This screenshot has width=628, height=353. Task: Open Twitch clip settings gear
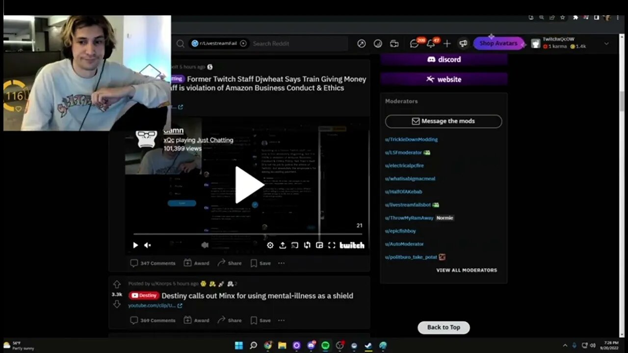pyautogui.click(x=270, y=245)
